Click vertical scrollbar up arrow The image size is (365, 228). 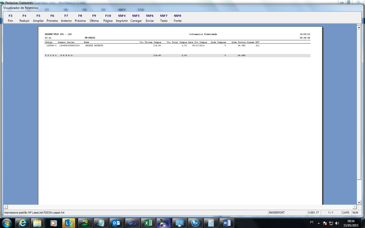click(x=359, y=28)
